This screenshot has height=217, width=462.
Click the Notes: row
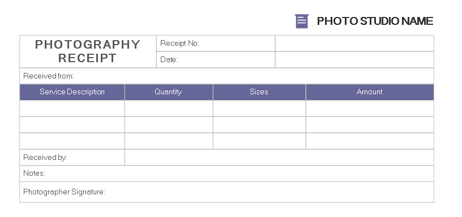tap(226, 173)
